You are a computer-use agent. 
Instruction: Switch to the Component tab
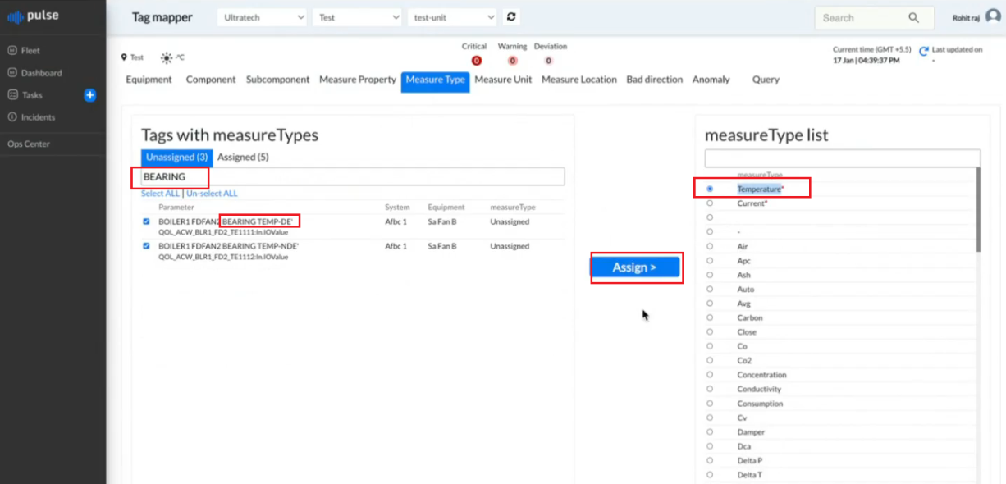[211, 80]
